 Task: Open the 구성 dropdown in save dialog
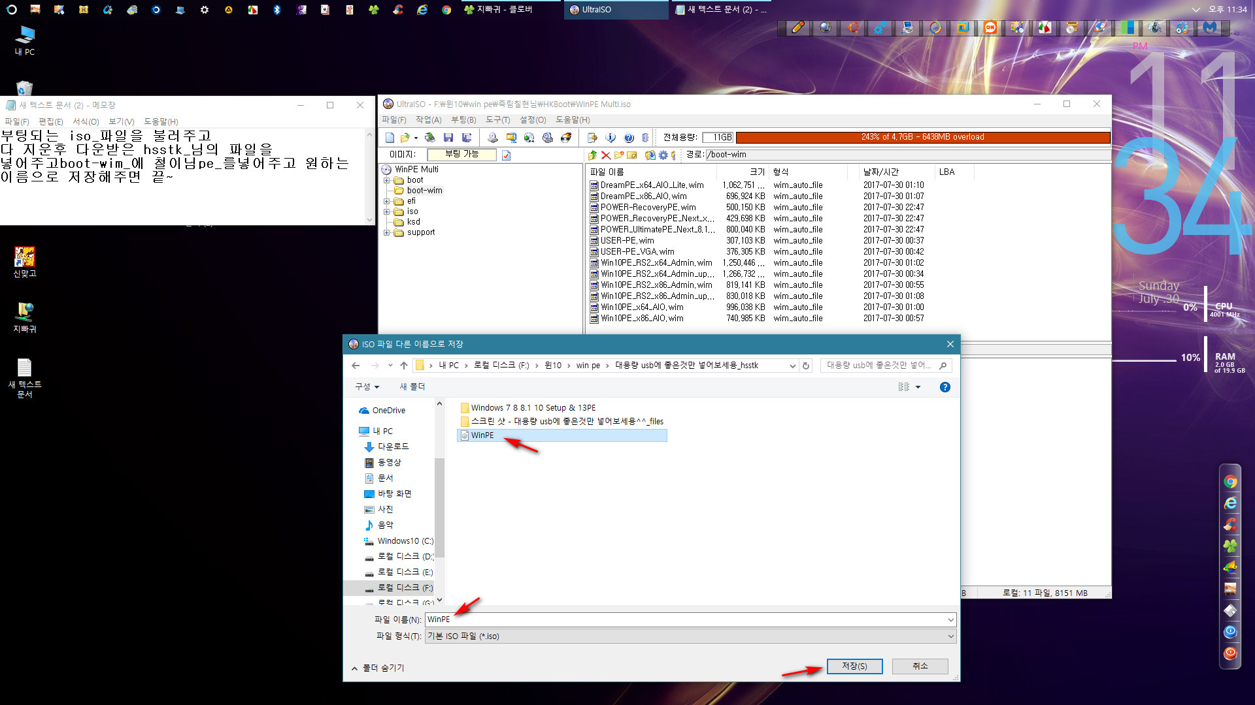click(367, 387)
